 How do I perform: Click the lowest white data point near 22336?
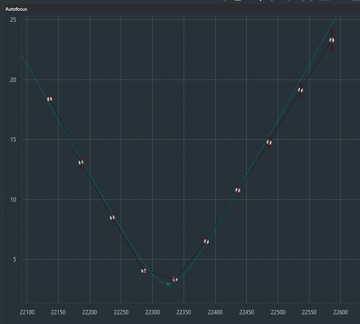pos(175,279)
